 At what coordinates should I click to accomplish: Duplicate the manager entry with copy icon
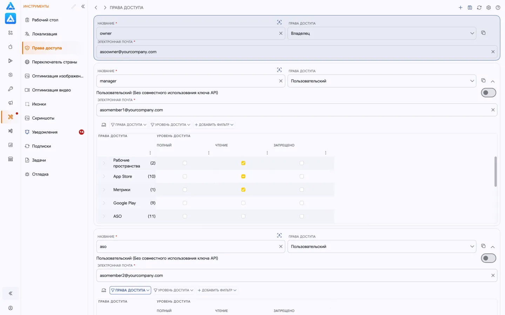(x=483, y=80)
